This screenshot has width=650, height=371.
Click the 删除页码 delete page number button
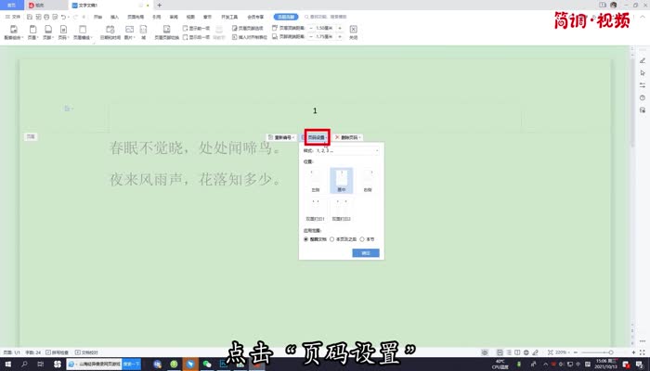click(348, 136)
